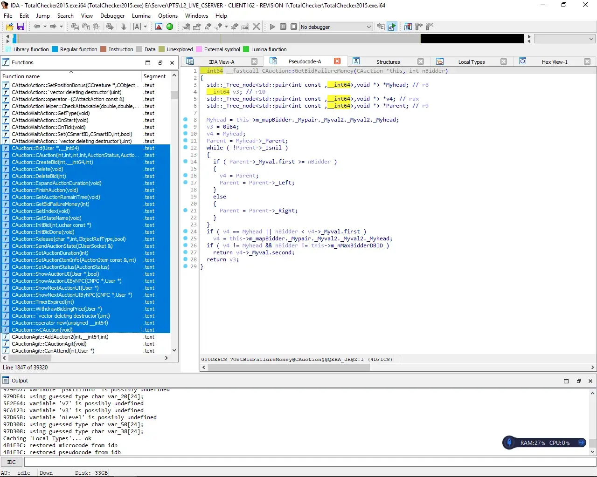This screenshot has height=477, width=597.
Task: Close the Output panel
Action: [590, 381]
